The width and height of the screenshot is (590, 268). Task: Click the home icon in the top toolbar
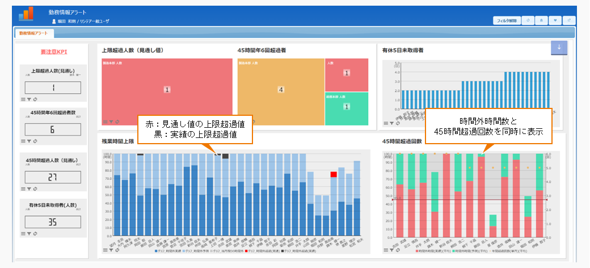tap(542, 20)
